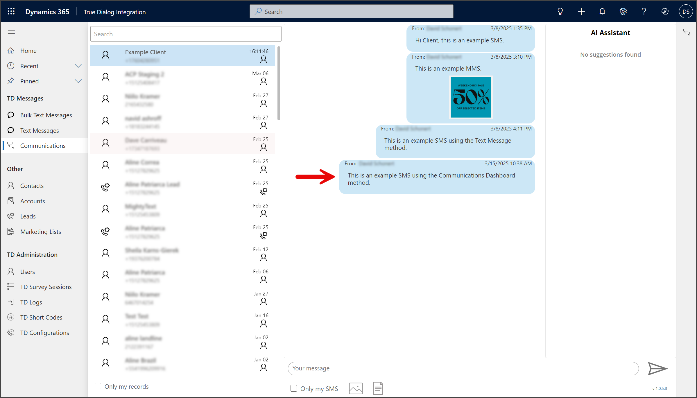Expand the Pinned section chevron

click(78, 81)
